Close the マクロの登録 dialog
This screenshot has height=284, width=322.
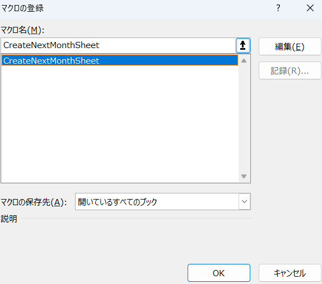[x=310, y=8]
